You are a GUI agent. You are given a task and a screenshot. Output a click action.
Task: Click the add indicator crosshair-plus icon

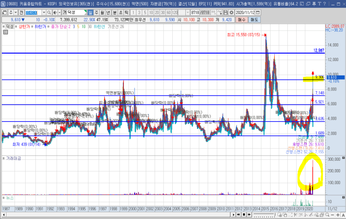click(x=219, y=13)
